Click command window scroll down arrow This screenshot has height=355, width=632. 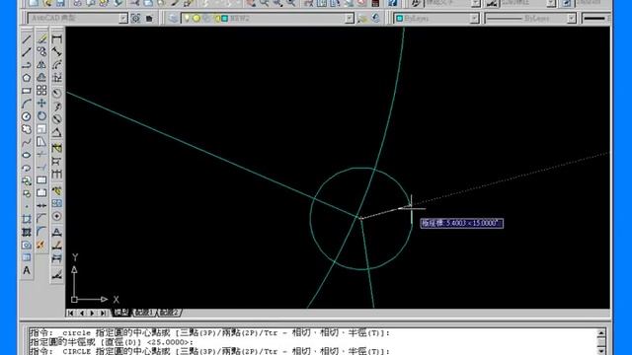click(x=601, y=351)
